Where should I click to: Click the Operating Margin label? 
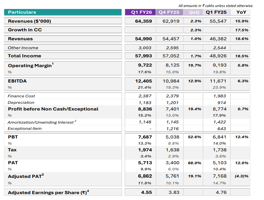click(x=31, y=65)
